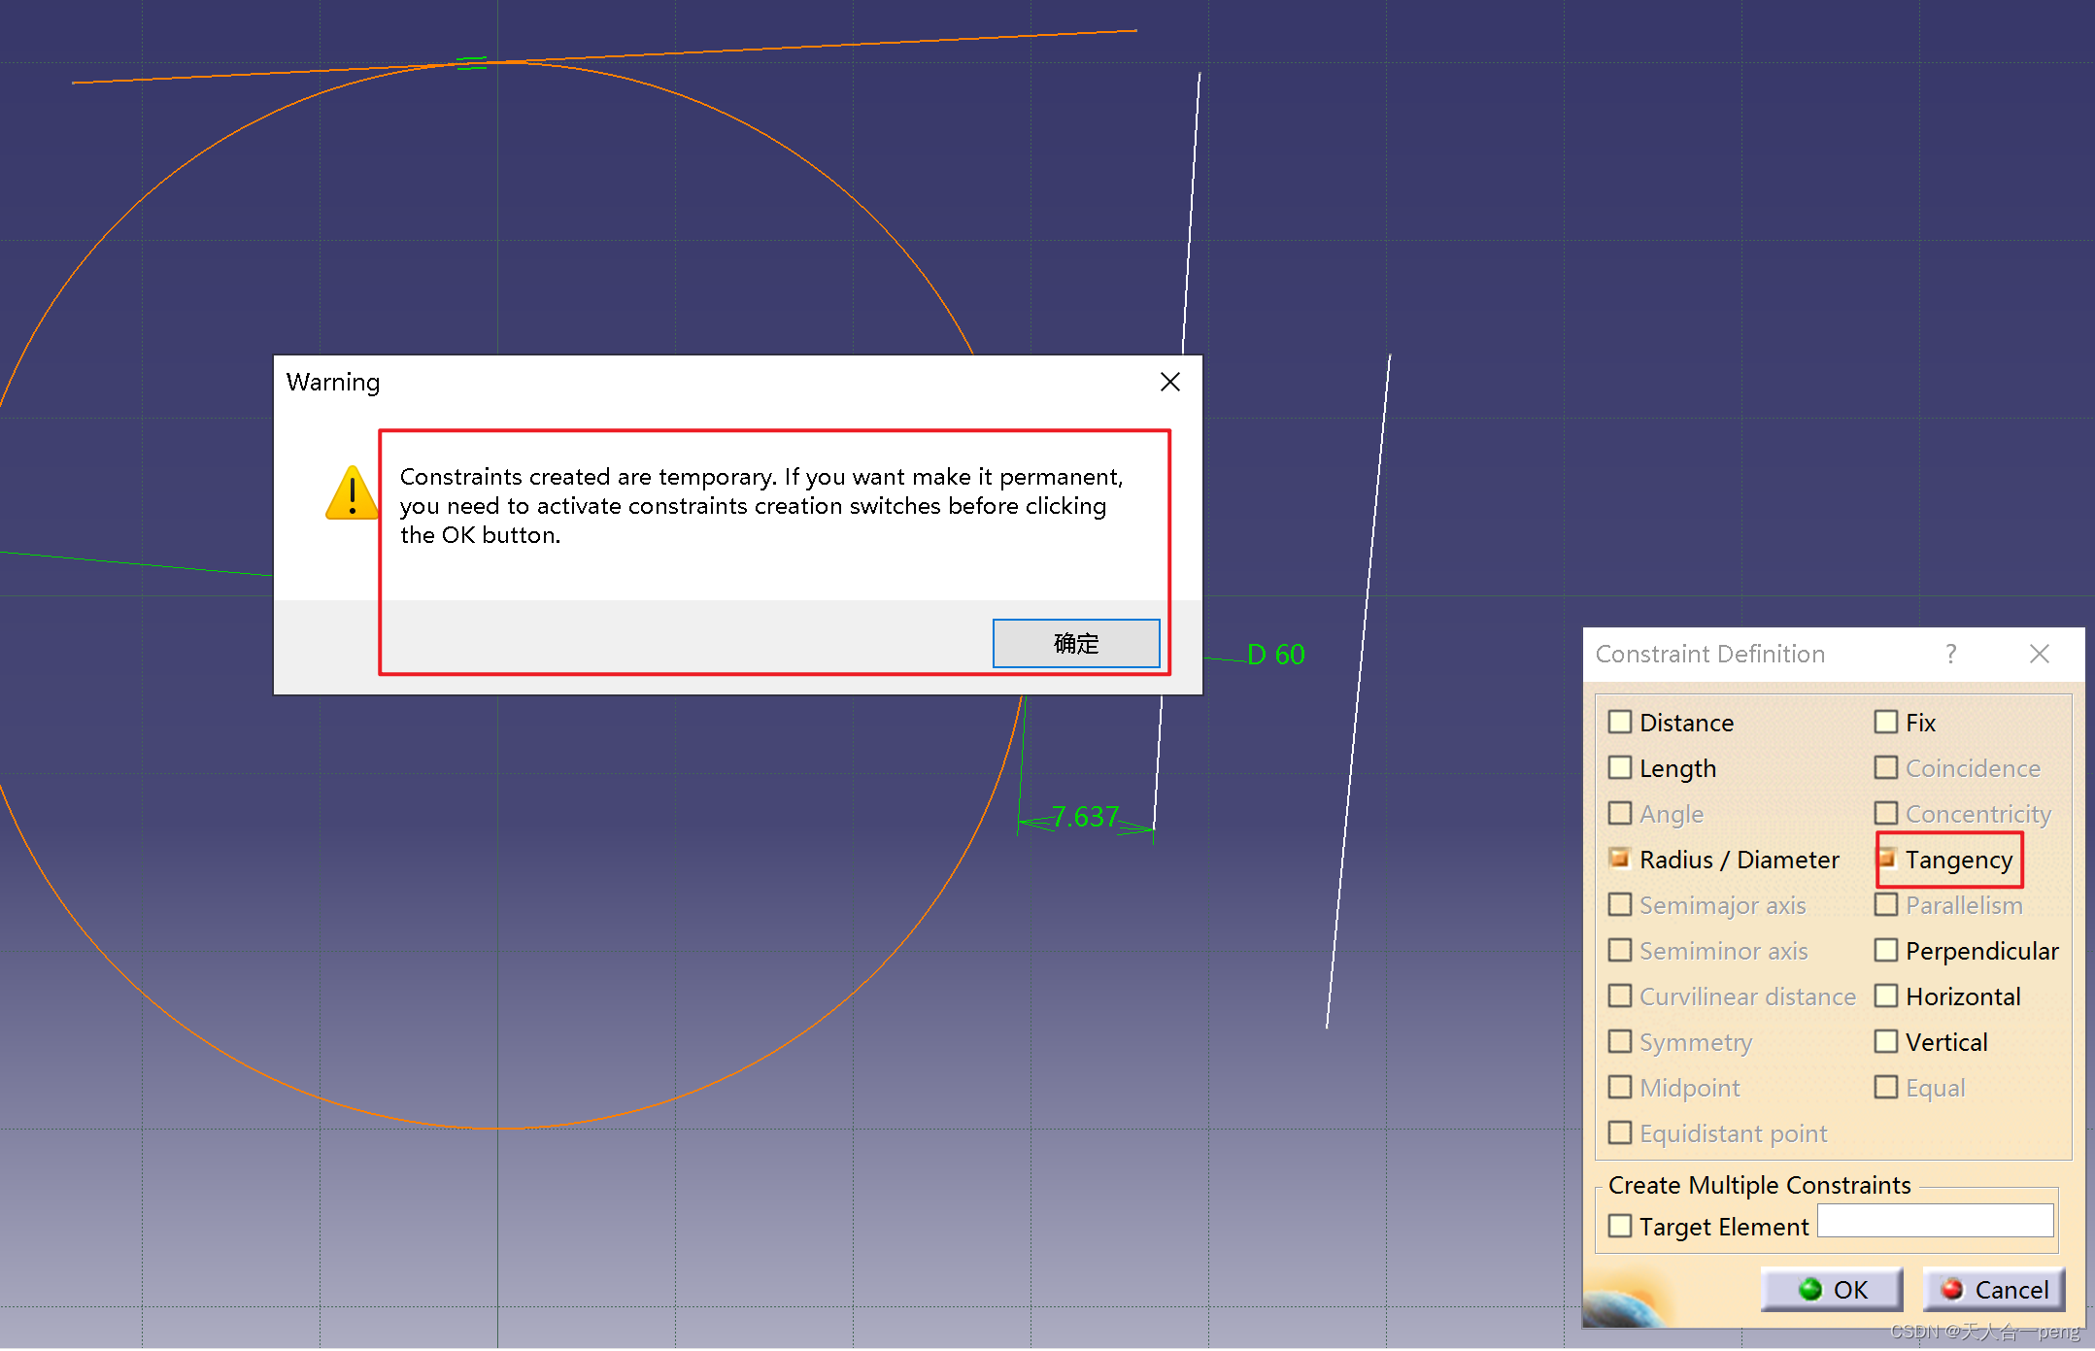This screenshot has height=1351, width=2095.
Task: Enable the Distance constraint checkbox
Action: point(1619,722)
